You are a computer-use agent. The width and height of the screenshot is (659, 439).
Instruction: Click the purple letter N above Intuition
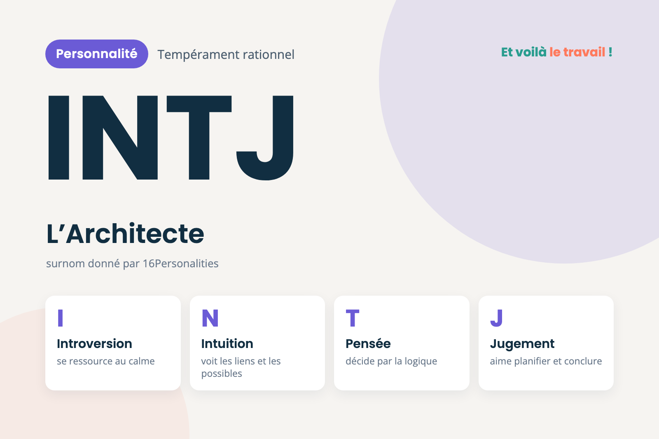(210, 318)
